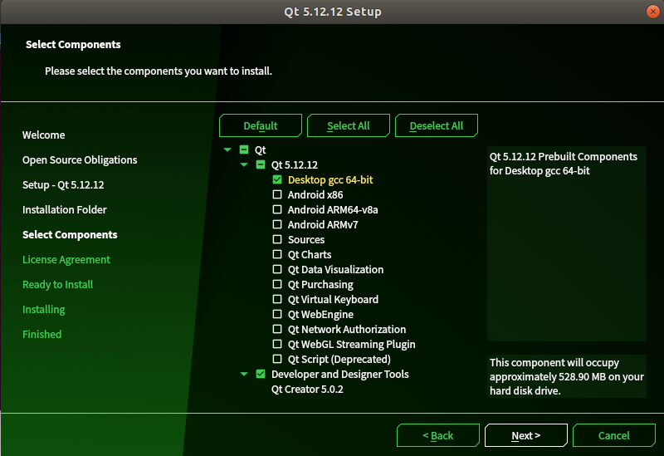Click the Developer and Designer Tools label
This screenshot has height=456, width=664.
340,375
